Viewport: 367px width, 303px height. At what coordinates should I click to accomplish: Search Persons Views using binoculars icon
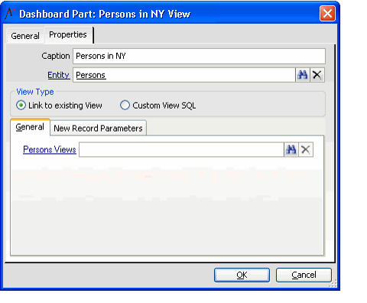291,149
